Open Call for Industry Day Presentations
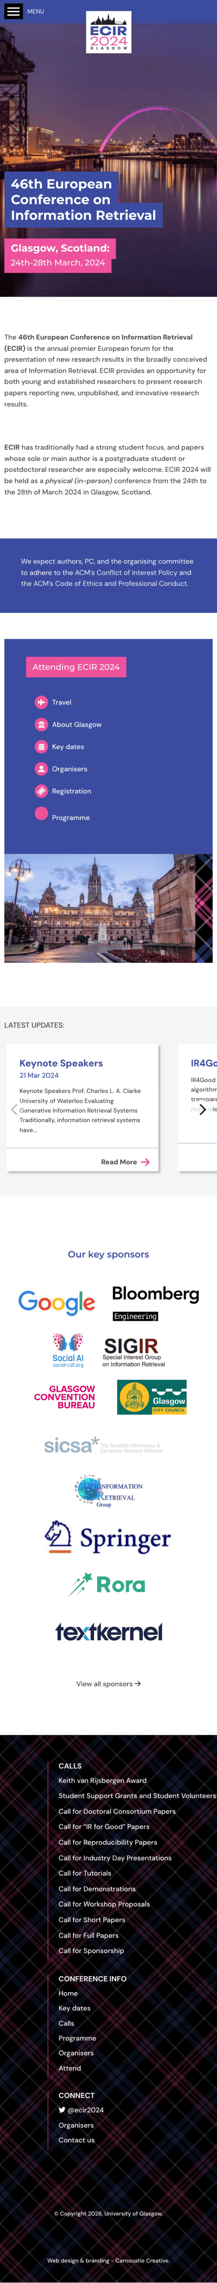The width and height of the screenshot is (217, 2283). 115,1858
